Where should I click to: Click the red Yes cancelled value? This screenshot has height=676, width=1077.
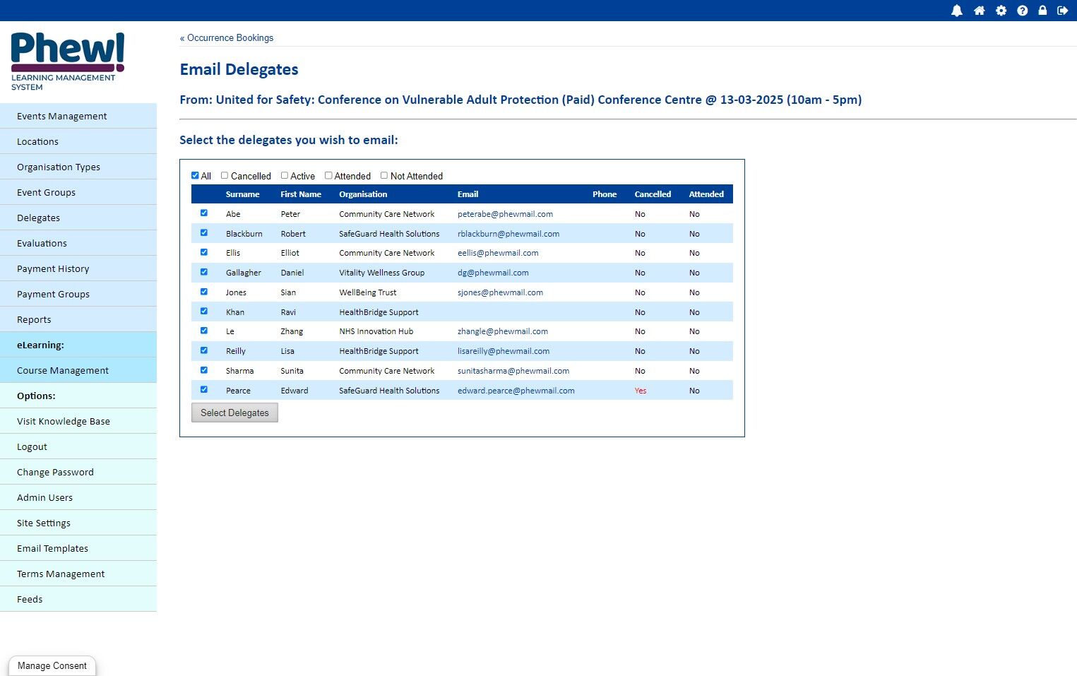[641, 391]
